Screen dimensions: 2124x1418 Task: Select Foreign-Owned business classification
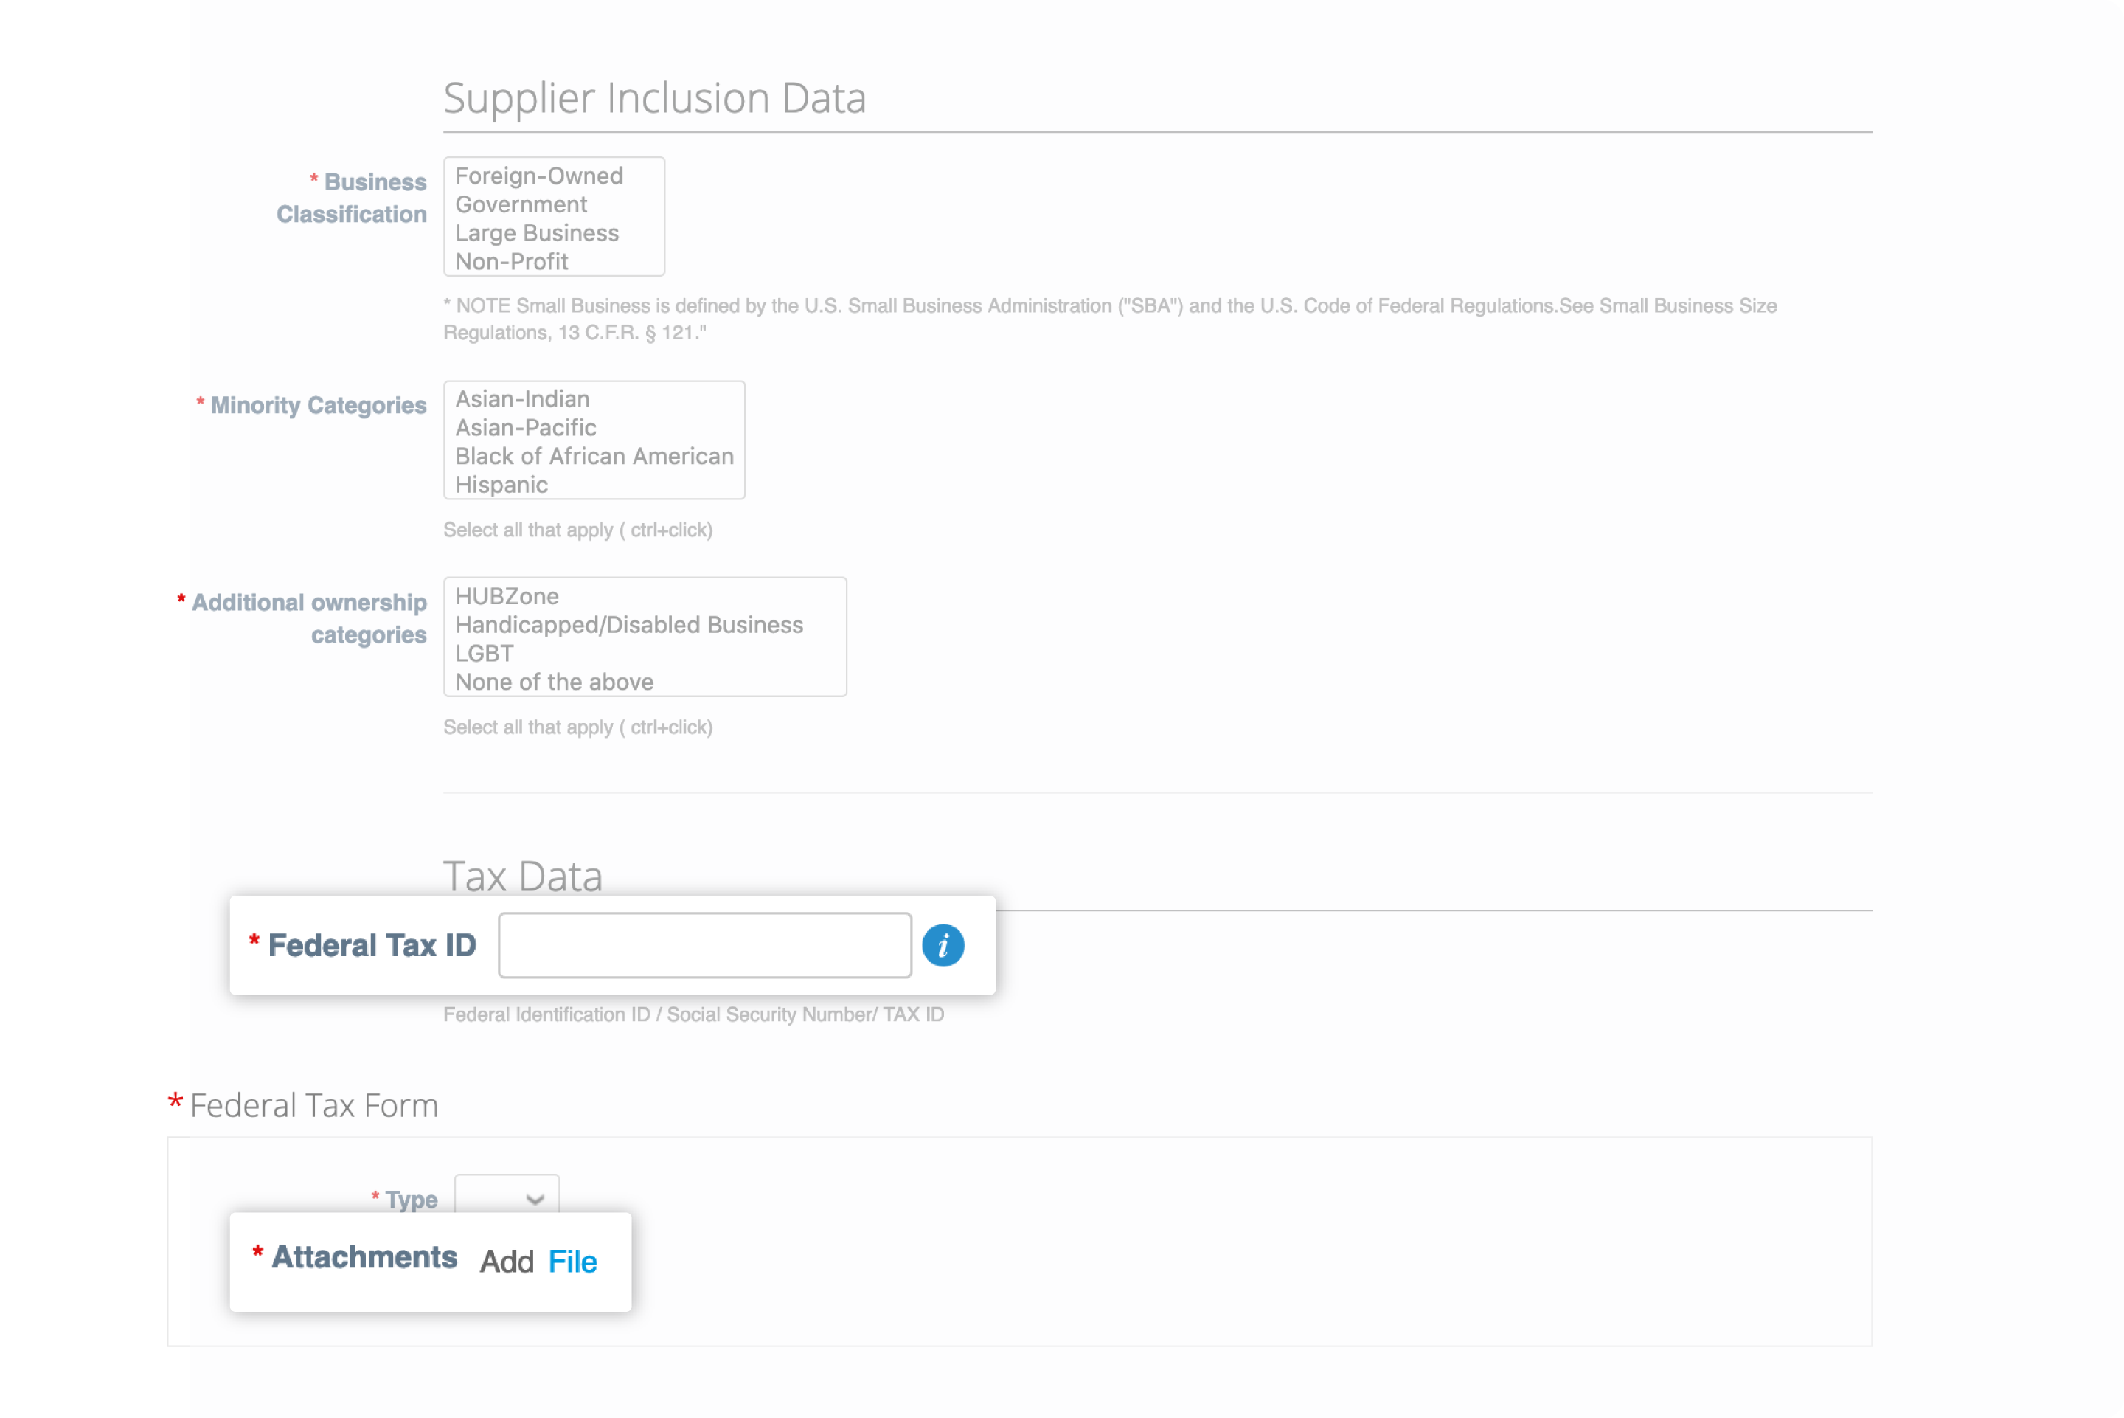pyautogui.click(x=538, y=176)
